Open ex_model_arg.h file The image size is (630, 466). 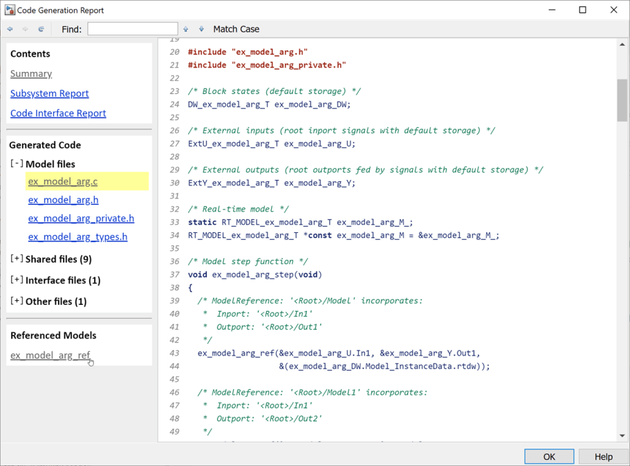[63, 200]
